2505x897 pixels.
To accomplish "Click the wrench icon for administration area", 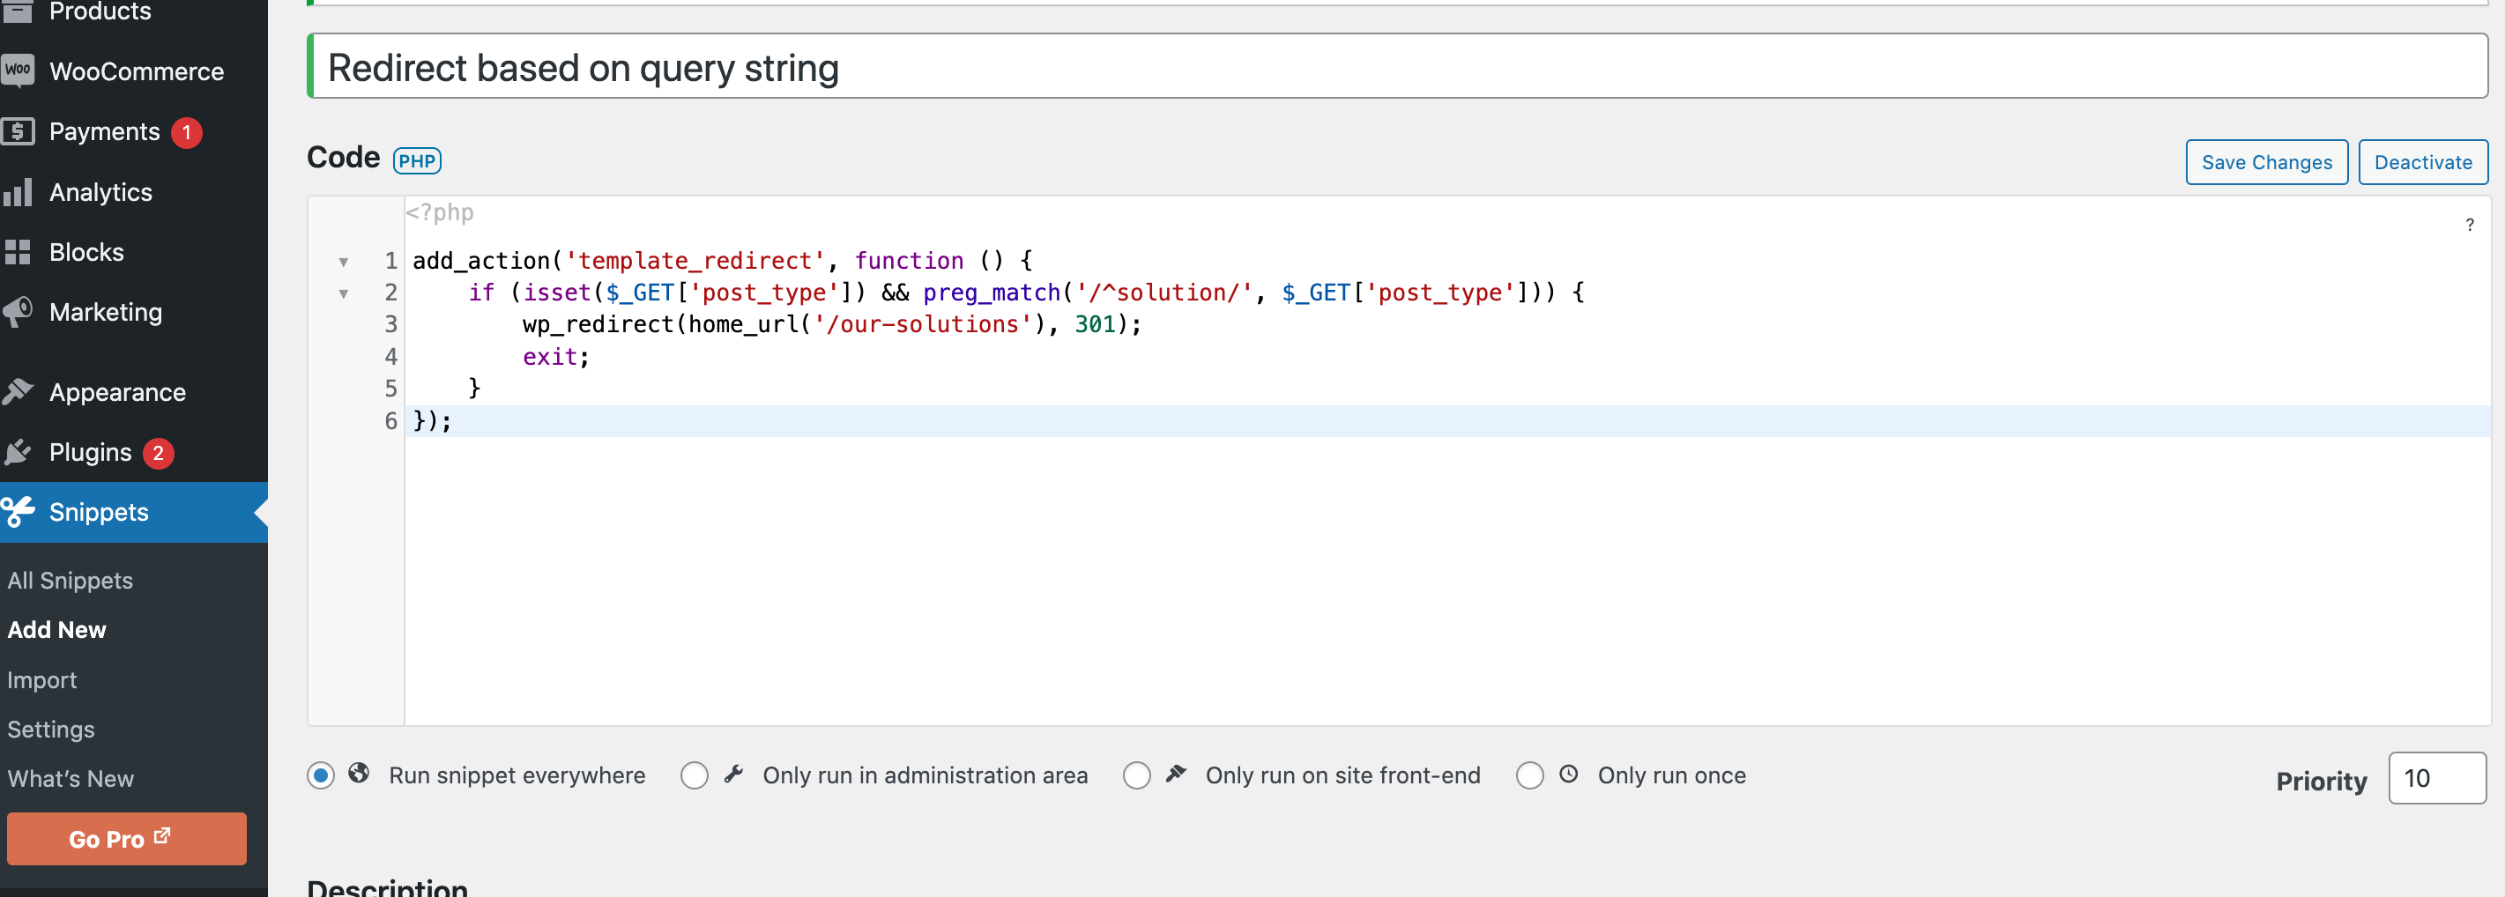I will coord(733,774).
